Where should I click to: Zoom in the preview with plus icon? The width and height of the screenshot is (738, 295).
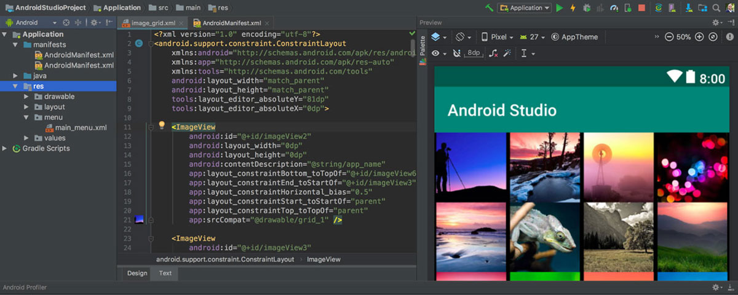coord(699,37)
